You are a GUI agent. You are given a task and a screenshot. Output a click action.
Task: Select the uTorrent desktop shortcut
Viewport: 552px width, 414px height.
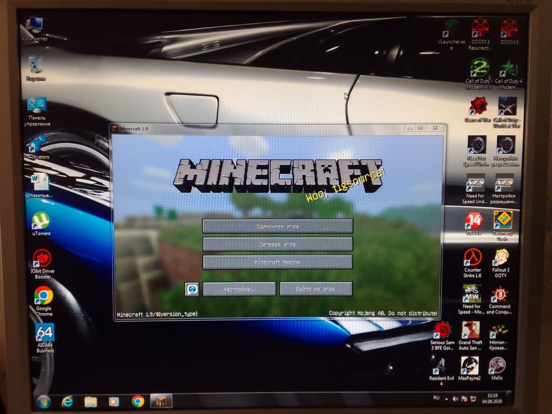click(41, 224)
